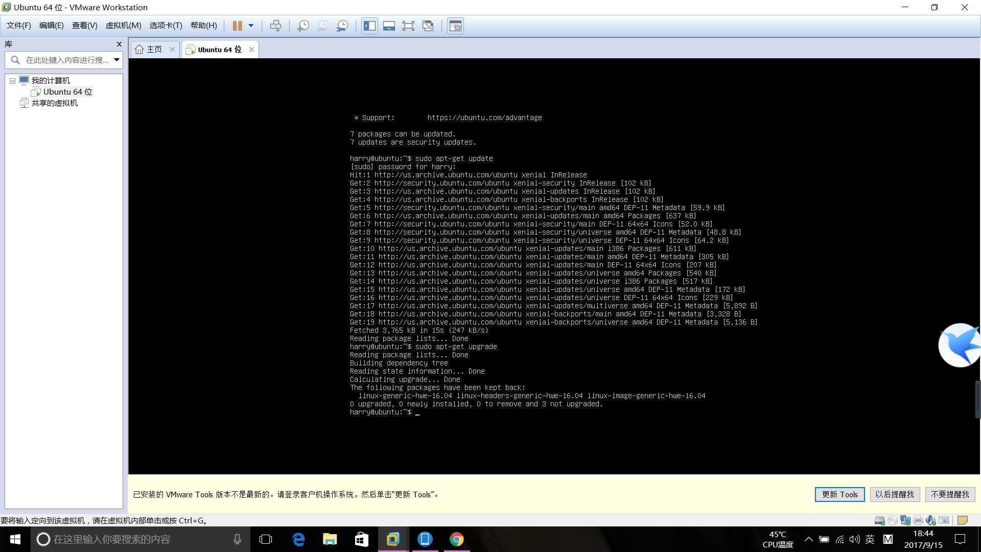Viewport: 981px width, 552px height.
Task: Click the printer device status icon
Action: (x=918, y=520)
